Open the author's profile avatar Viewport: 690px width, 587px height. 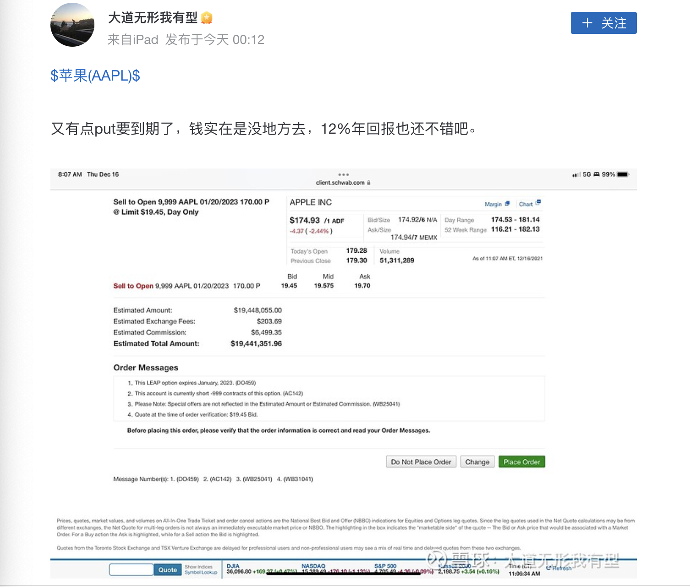[x=72, y=25]
